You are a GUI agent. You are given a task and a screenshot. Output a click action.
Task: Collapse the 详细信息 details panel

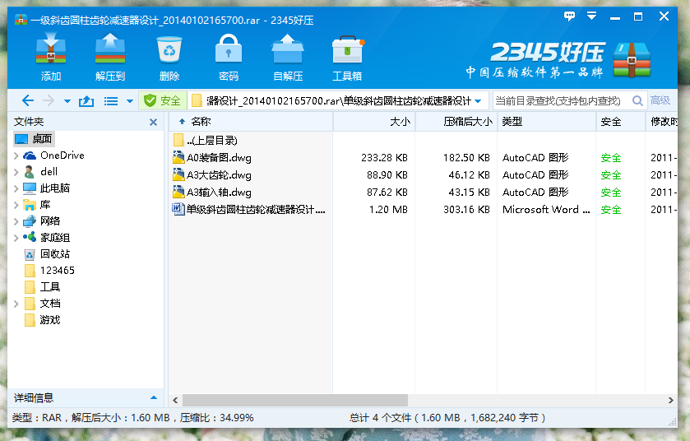click(153, 398)
